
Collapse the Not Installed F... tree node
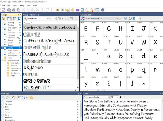tap(2, 60)
